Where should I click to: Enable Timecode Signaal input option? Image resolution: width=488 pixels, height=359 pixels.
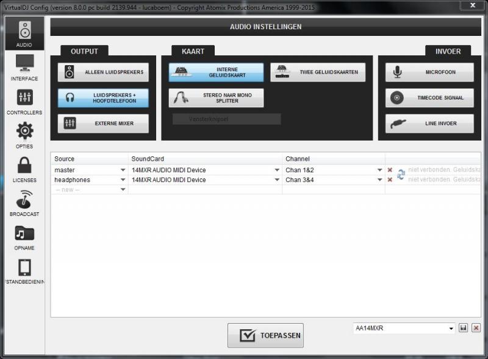click(429, 98)
